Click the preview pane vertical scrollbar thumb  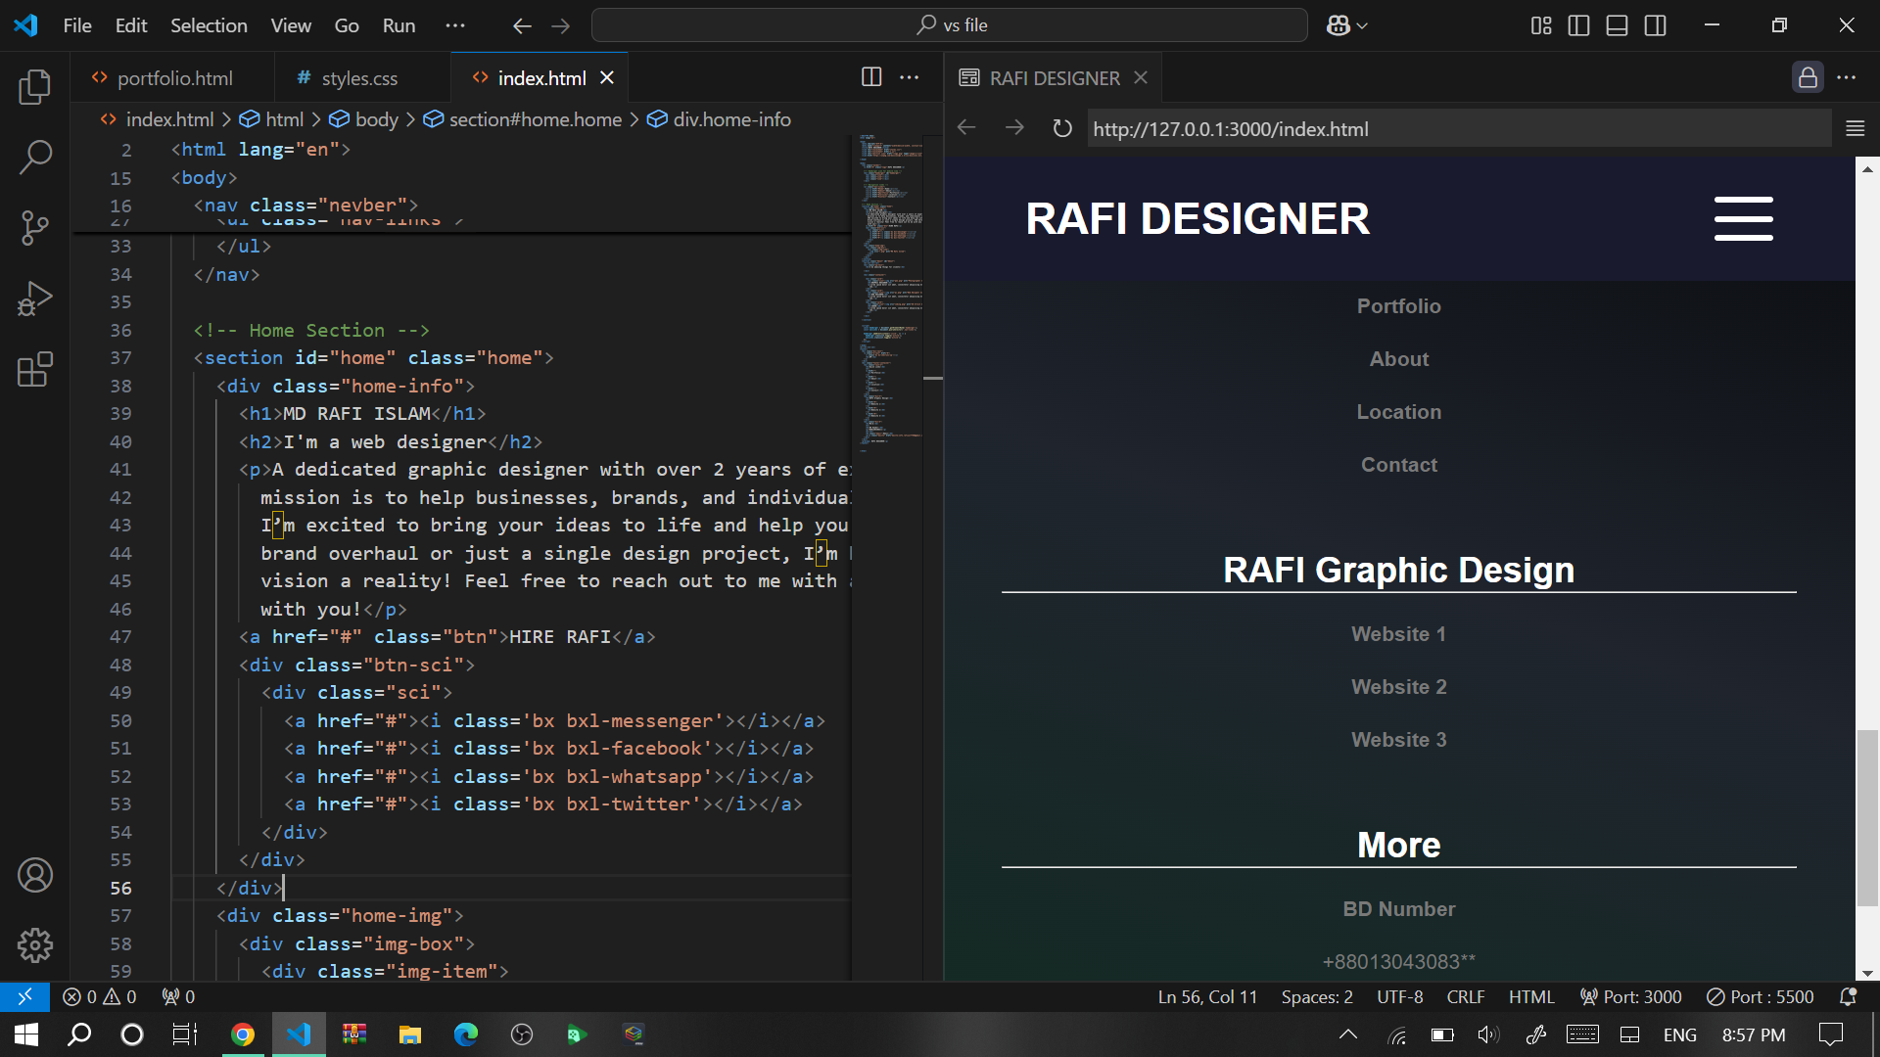[x=1868, y=817]
